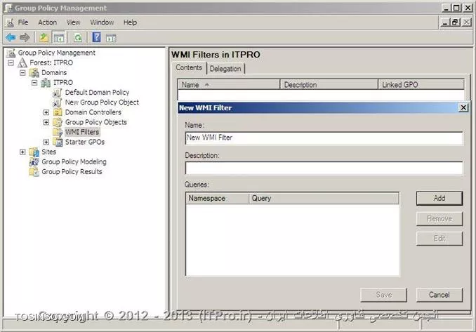Switch to the Delegation tab
Screen dimensions: 476x332
point(225,69)
